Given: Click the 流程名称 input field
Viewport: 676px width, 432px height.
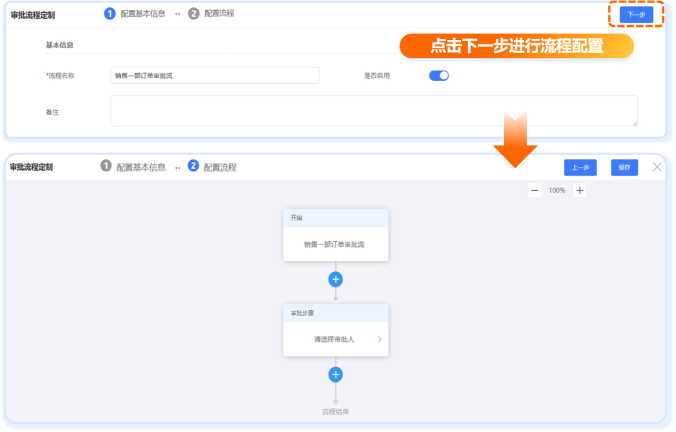Looking at the screenshot, I should (x=215, y=75).
